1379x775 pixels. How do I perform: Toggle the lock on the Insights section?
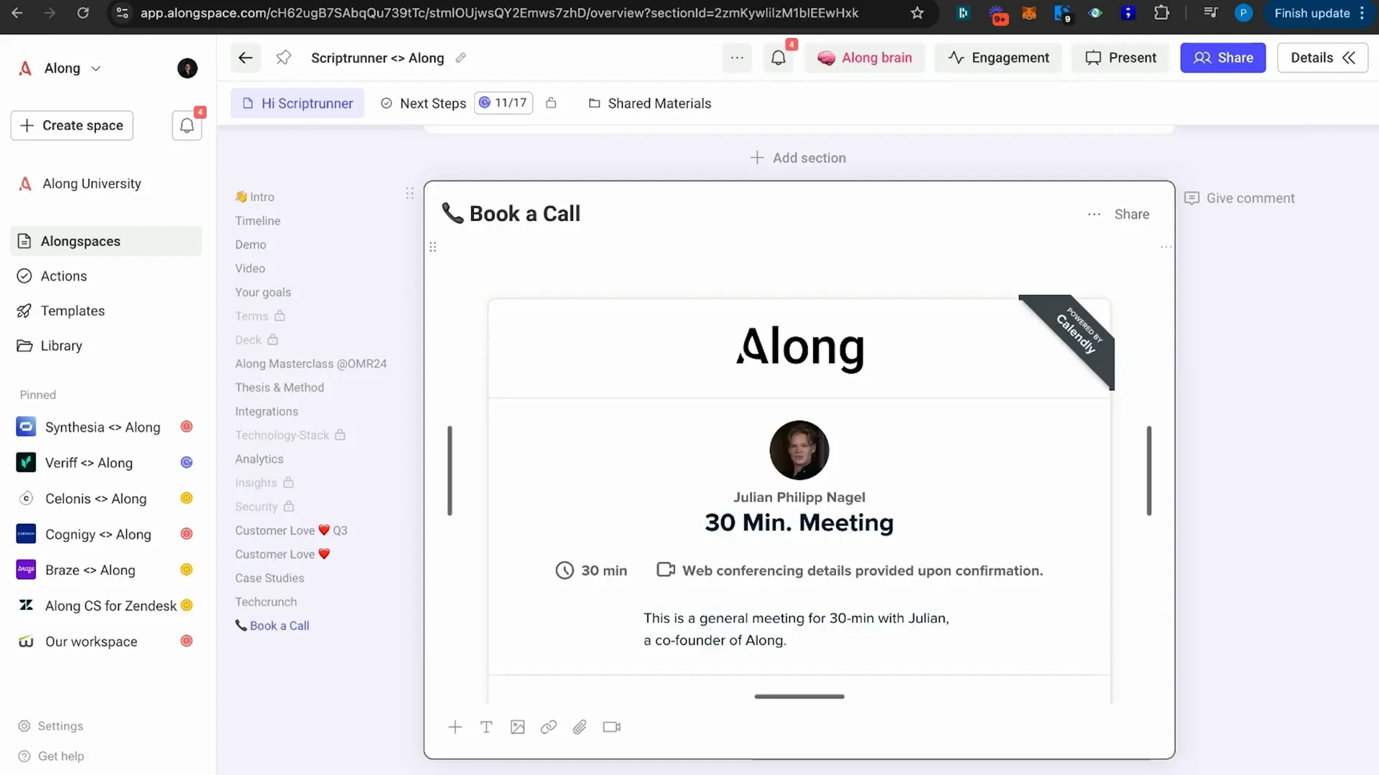point(289,482)
